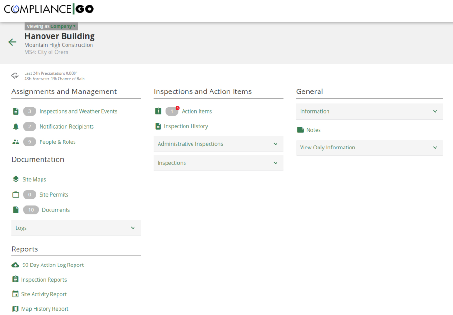Expand the Information section under General
The width and height of the screenshot is (453, 315).
(369, 111)
